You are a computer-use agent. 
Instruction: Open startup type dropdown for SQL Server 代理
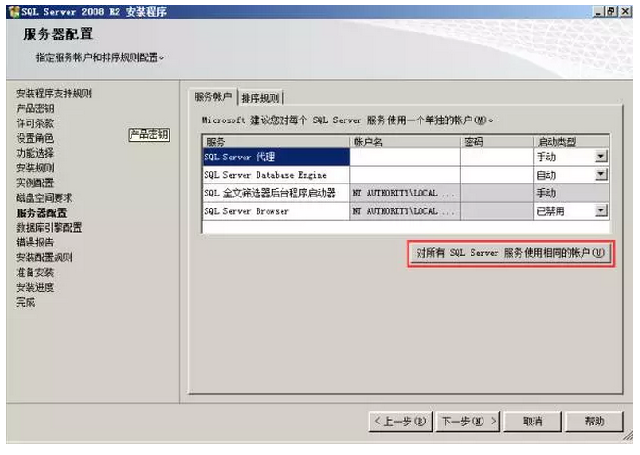pos(600,157)
